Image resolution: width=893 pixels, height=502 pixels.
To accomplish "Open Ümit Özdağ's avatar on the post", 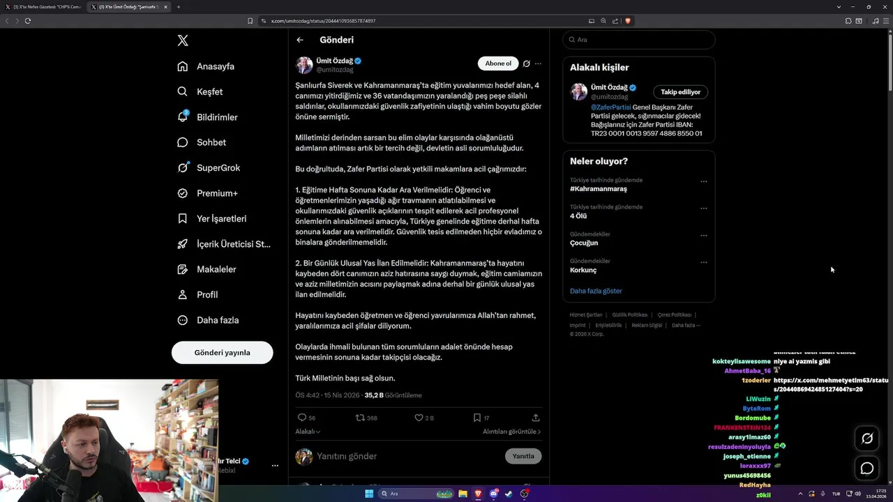I will click(304, 65).
